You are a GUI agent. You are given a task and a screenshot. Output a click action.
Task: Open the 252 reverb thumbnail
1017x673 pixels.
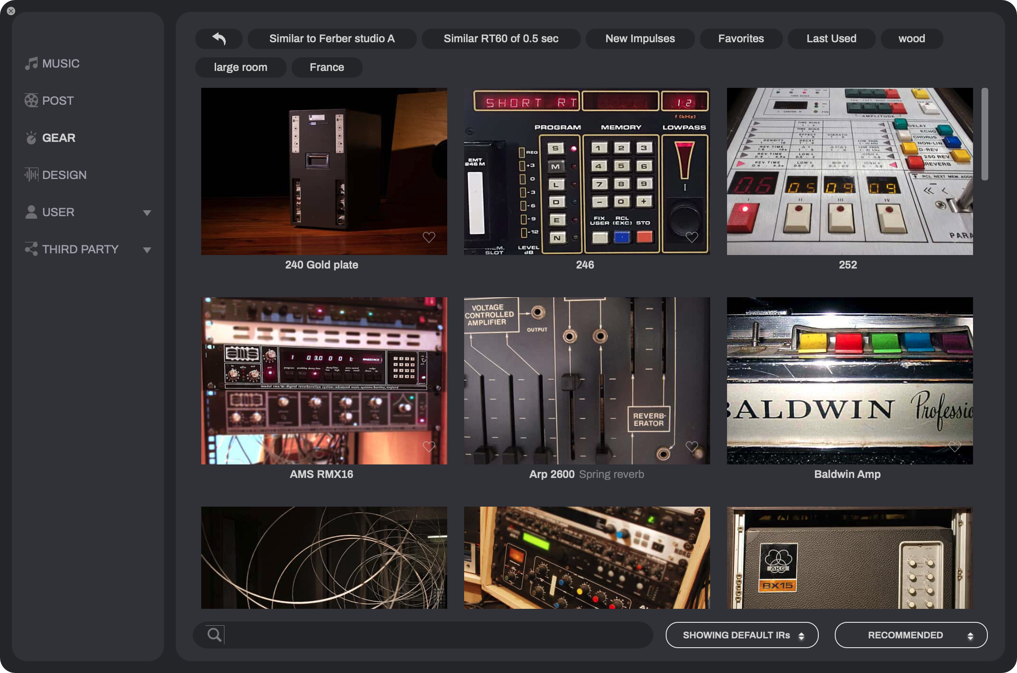click(x=850, y=171)
